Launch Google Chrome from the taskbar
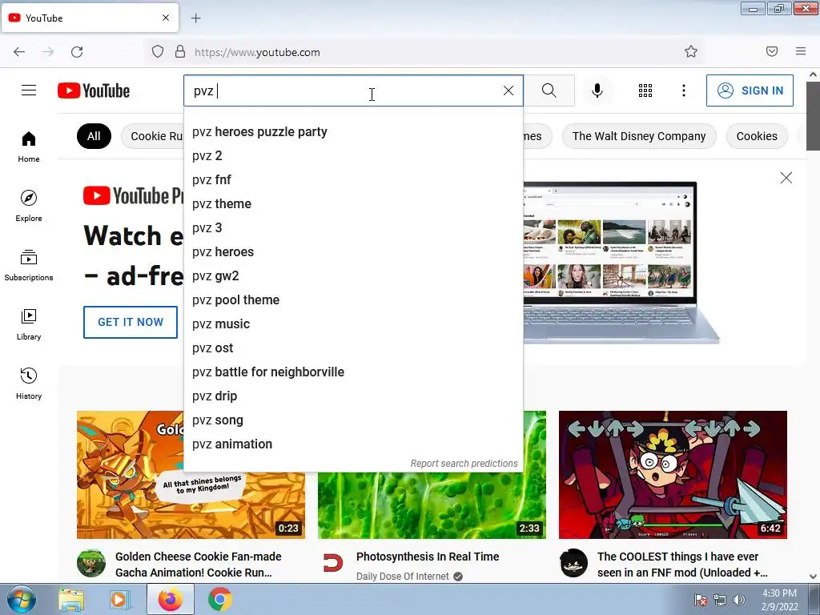The image size is (820, 615). click(x=220, y=599)
